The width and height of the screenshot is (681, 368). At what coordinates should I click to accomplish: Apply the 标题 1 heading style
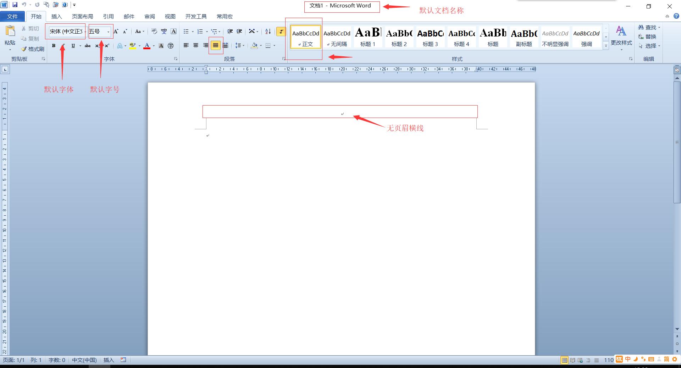(x=368, y=36)
